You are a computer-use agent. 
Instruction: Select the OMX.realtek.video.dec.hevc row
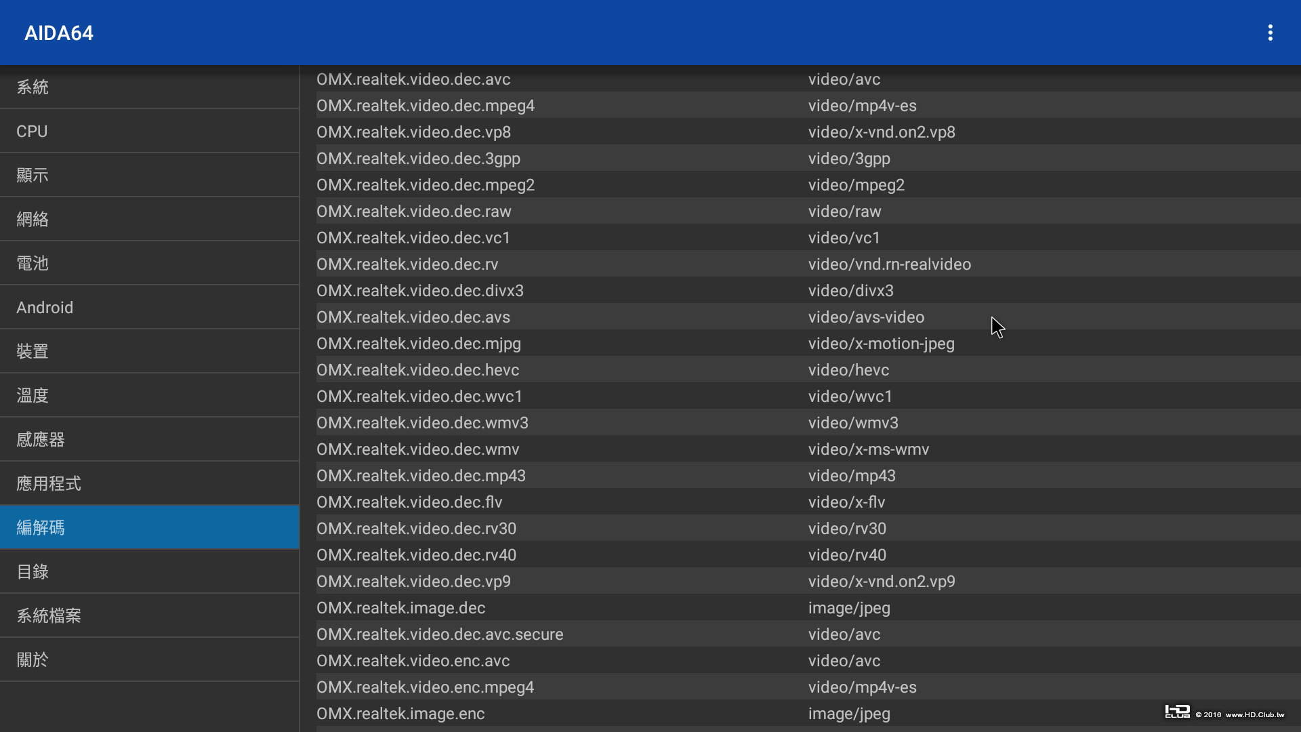tap(417, 370)
